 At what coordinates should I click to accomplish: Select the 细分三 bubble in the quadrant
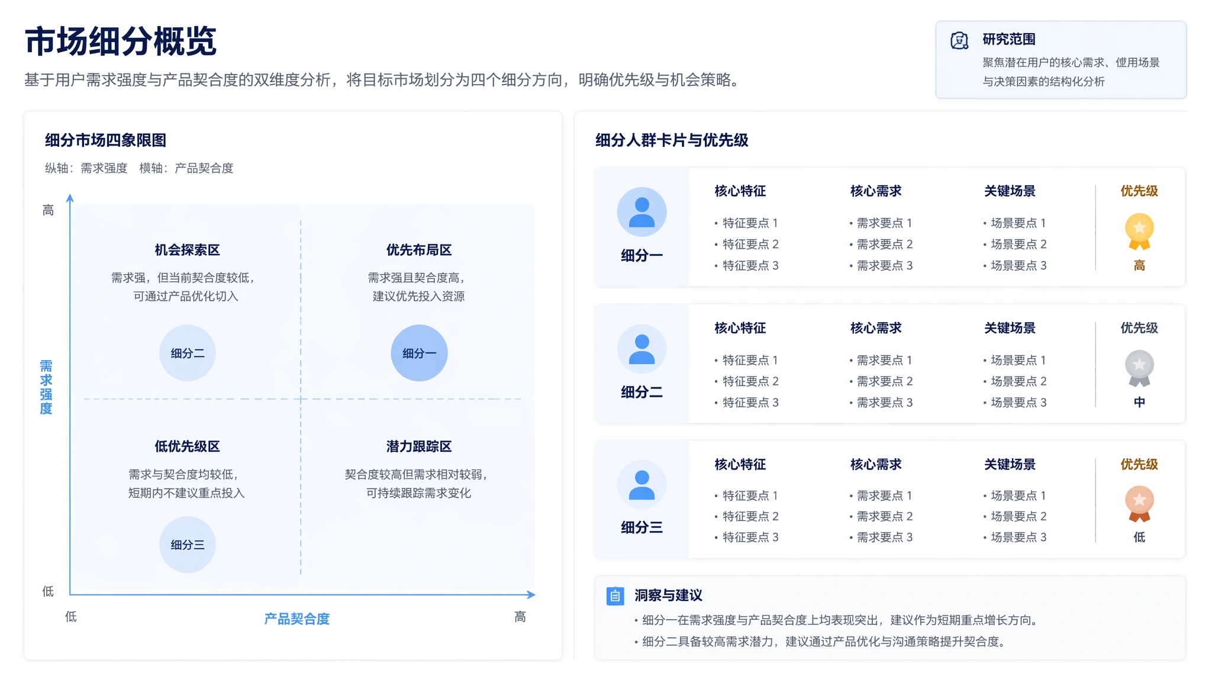(188, 545)
